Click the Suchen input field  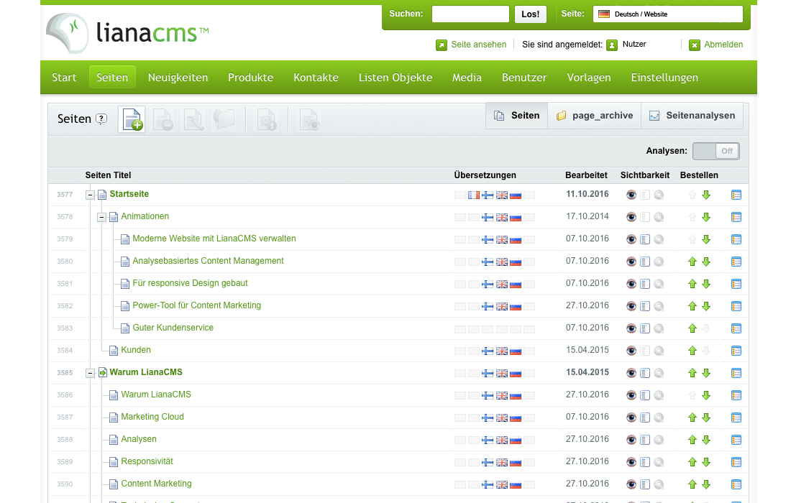coord(470,14)
